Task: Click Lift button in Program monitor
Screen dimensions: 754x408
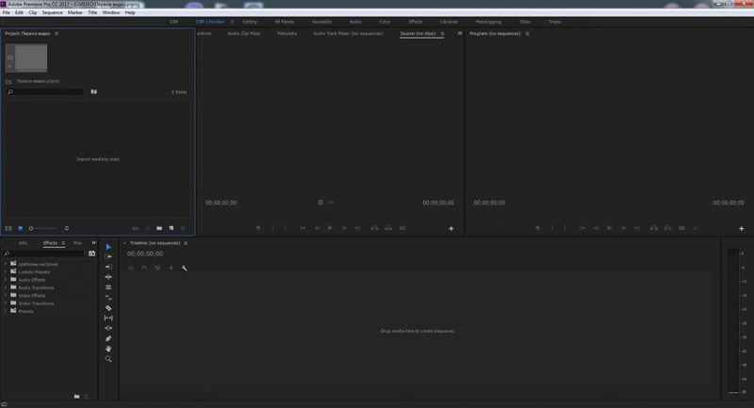Action: pos(654,228)
